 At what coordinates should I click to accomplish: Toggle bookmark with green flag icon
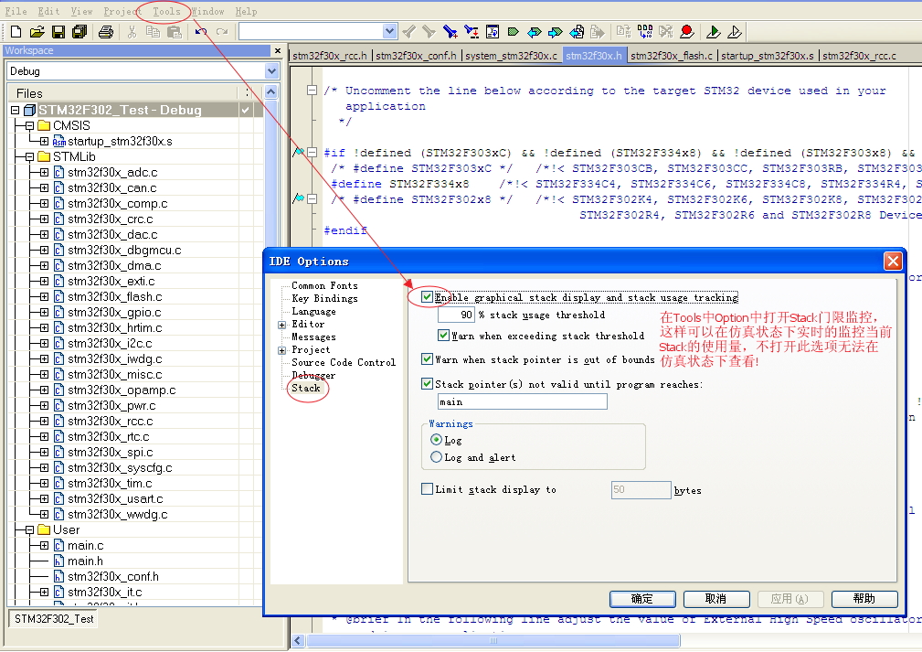[514, 32]
